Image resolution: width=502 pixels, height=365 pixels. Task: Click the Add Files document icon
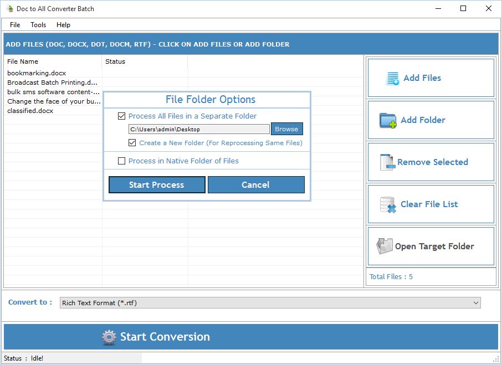(x=393, y=79)
